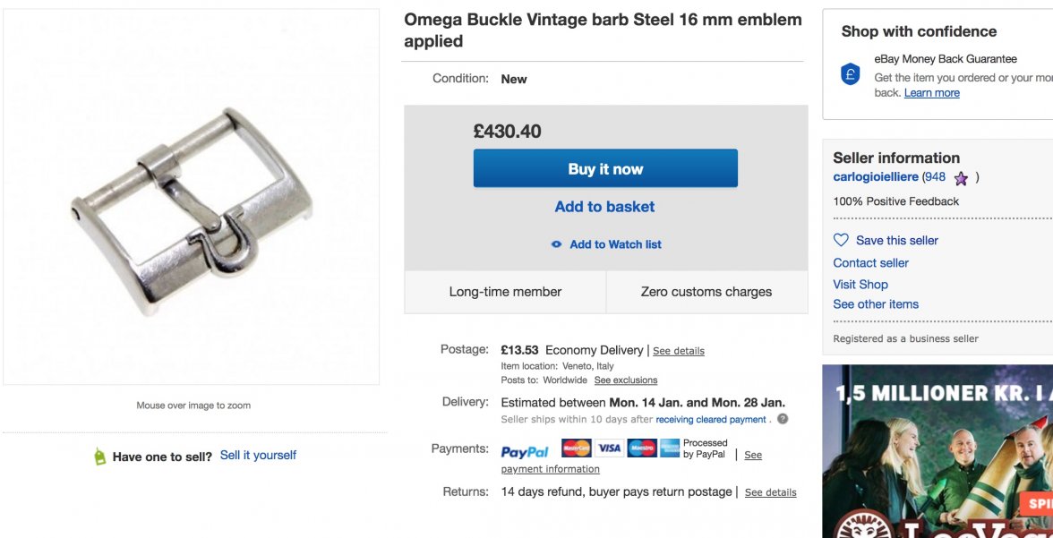Screen dimensions: 1053x538
Task: Click the eye icon beside Add to Watch list
Action: [557, 244]
